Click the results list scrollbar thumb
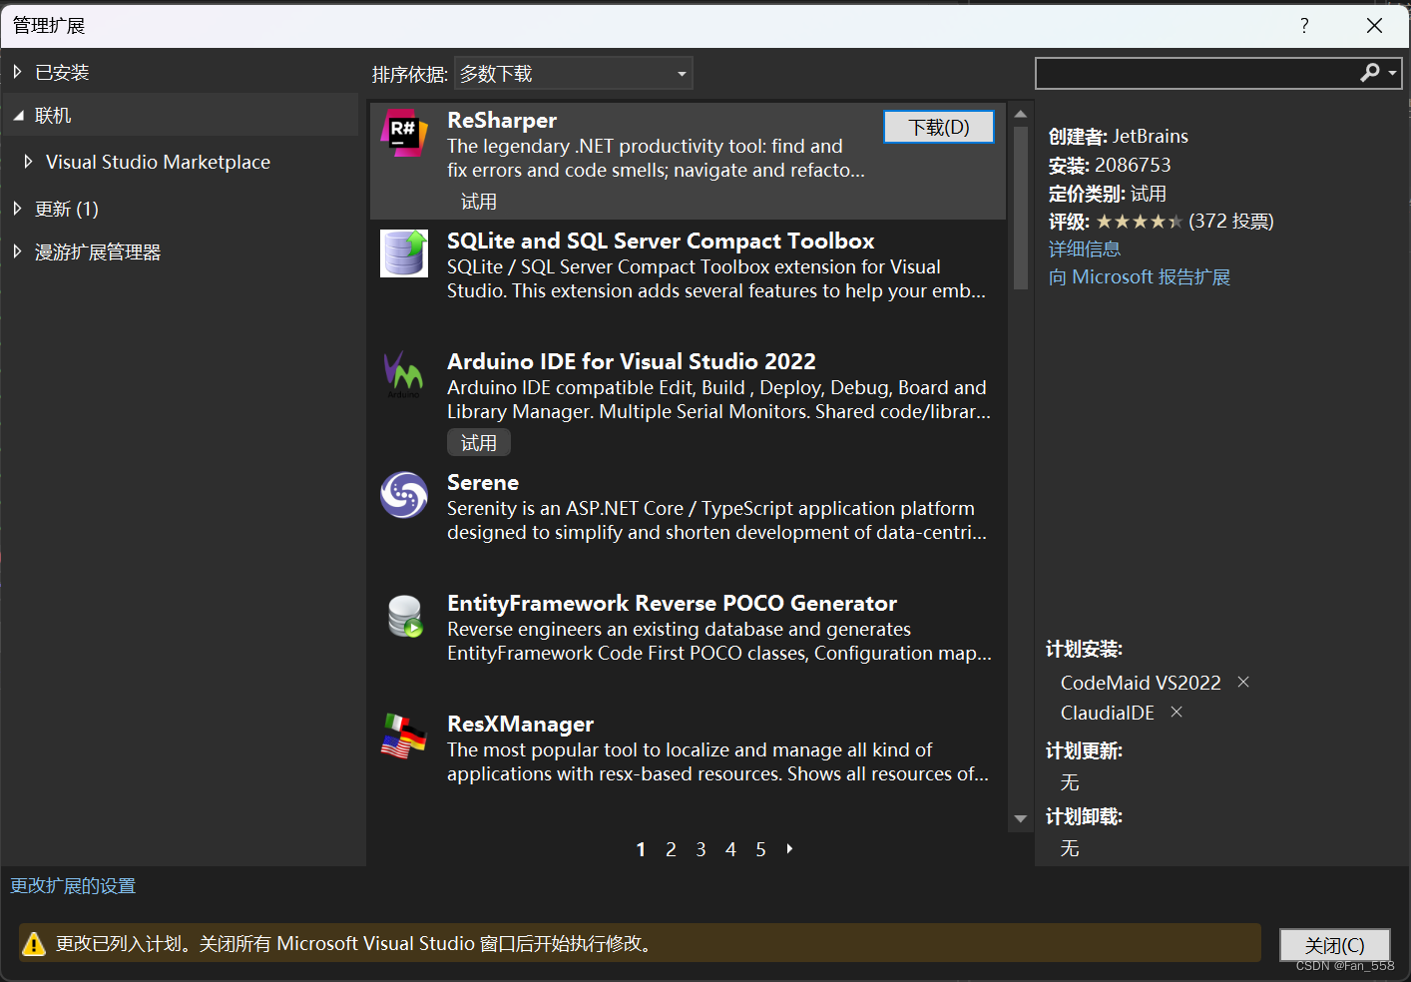Viewport: 1411px width, 982px height. pos(1020,207)
